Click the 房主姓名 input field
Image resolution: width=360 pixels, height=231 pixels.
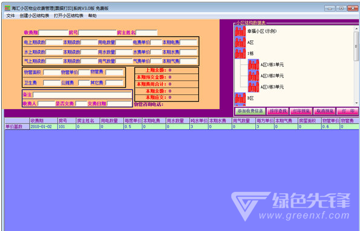pos(147,32)
